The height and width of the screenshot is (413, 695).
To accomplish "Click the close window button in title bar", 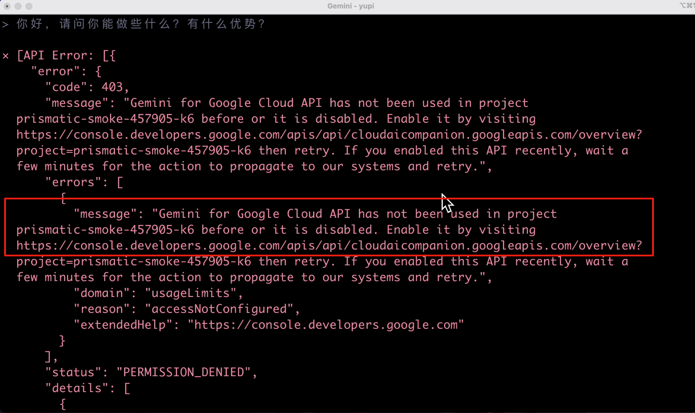I will click(7, 6).
